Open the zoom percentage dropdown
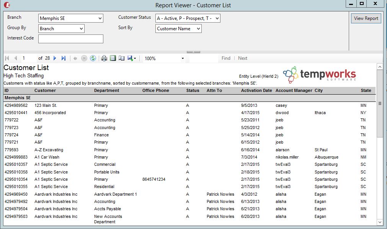The height and width of the screenshot is (229, 387). [183, 59]
